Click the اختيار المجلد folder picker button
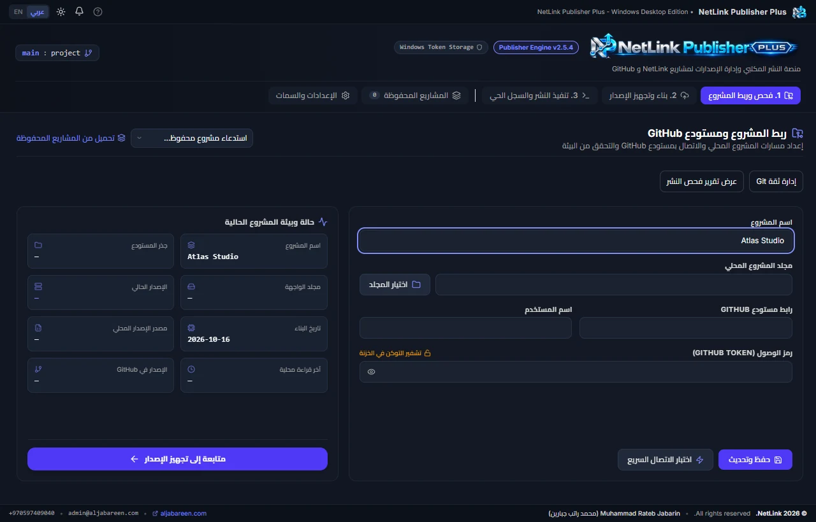 pyautogui.click(x=395, y=285)
